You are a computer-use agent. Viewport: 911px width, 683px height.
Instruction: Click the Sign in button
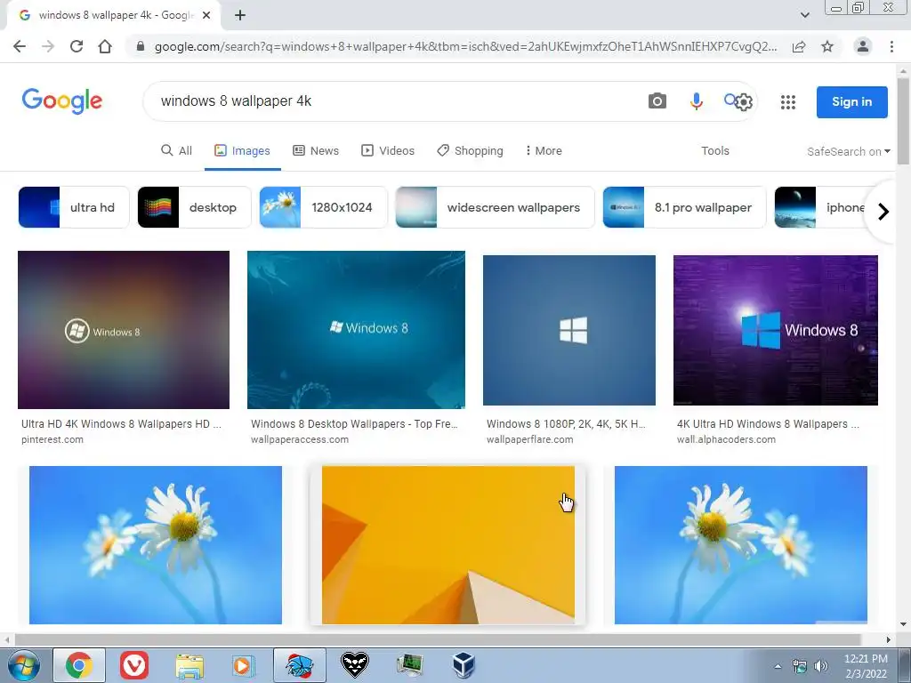pos(851,101)
